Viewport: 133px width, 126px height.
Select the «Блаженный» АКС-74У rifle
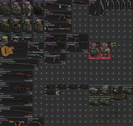55,59
